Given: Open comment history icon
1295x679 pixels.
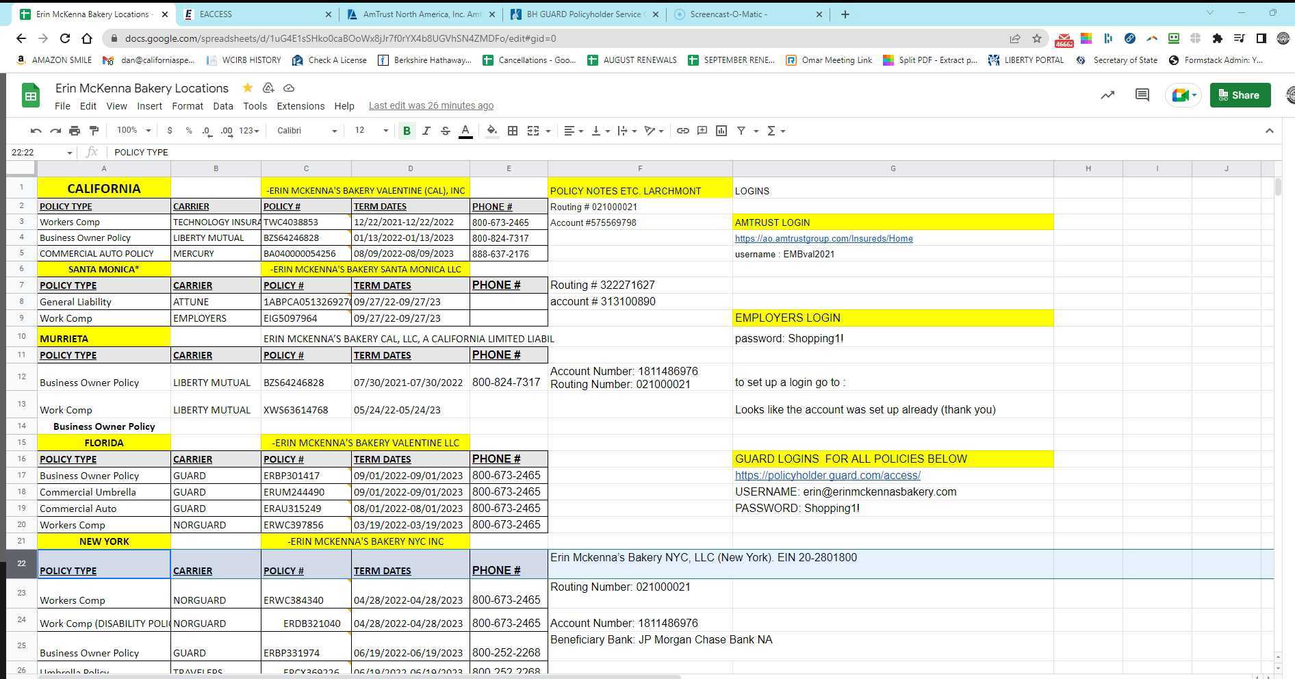Looking at the screenshot, I should (x=1142, y=95).
